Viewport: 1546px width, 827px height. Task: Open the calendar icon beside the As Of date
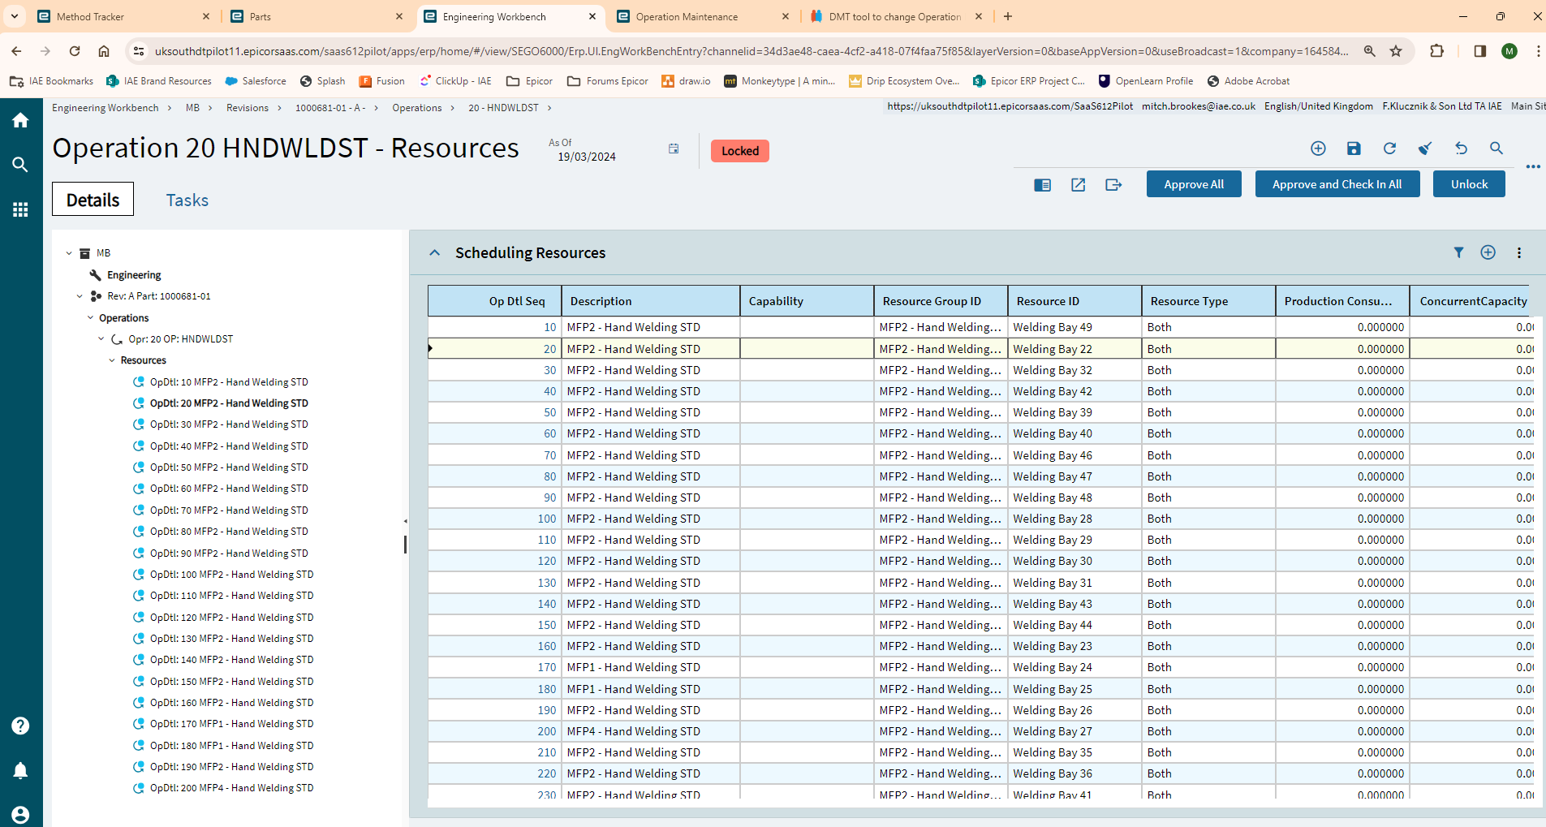(x=673, y=149)
